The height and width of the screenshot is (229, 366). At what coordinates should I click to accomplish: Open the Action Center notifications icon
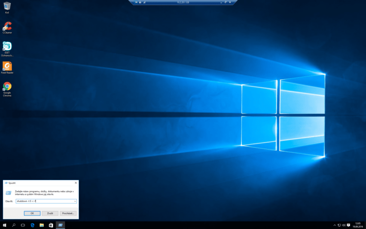click(x=349, y=225)
